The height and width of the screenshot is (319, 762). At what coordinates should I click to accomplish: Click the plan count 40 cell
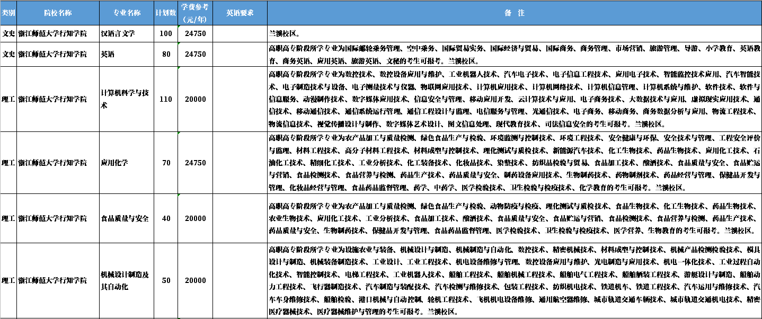pos(166,218)
